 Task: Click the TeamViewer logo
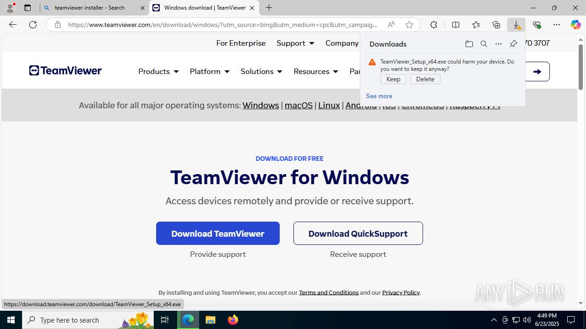pyautogui.click(x=65, y=70)
